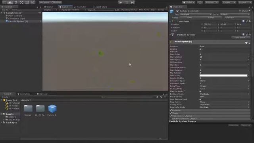Click the Duration value field
The height and width of the screenshot is (143, 254).
[224, 46]
